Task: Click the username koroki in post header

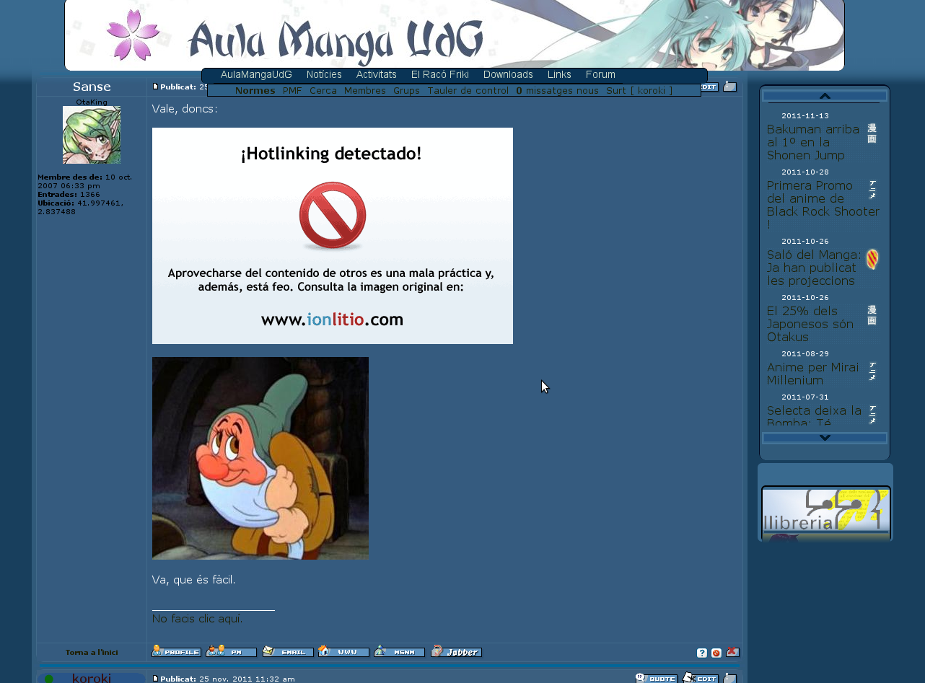Action: tap(92, 678)
